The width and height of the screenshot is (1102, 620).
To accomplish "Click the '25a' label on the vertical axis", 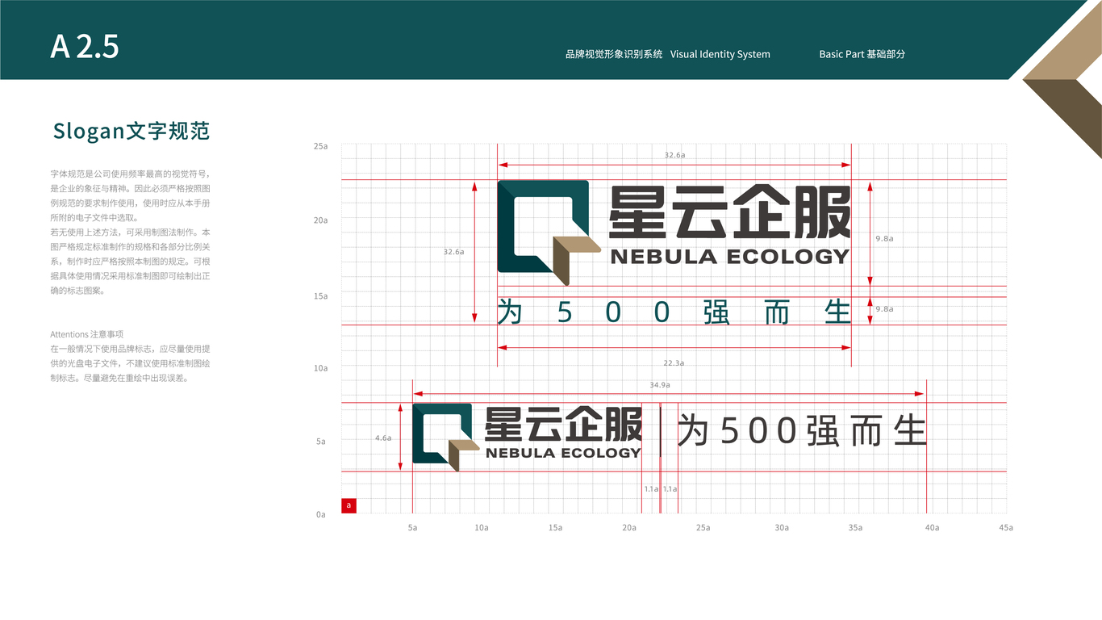I will click(x=321, y=146).
